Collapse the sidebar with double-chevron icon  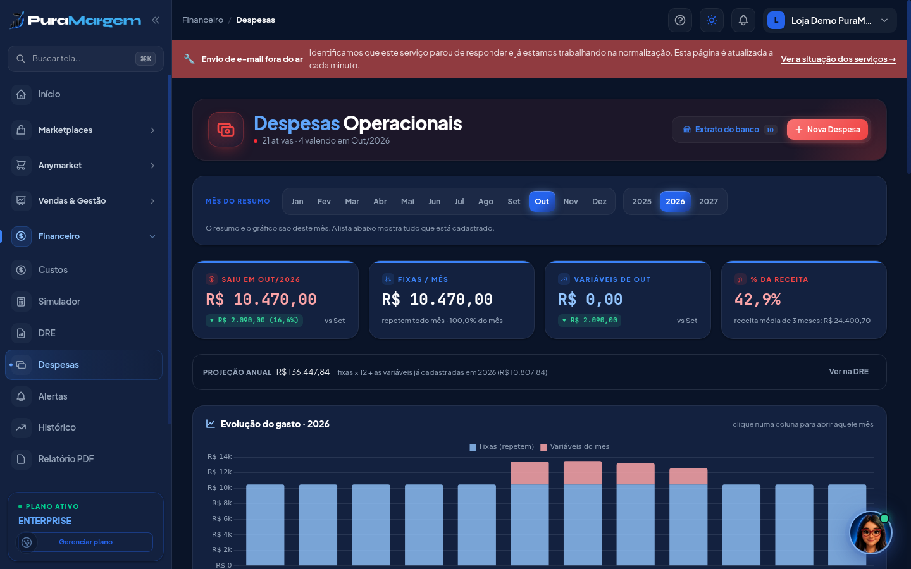pos(155,20)
